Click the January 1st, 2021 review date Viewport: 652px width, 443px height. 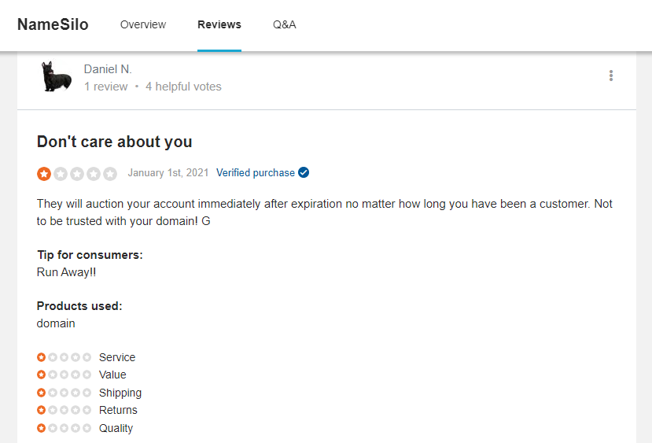click(168, 173)
